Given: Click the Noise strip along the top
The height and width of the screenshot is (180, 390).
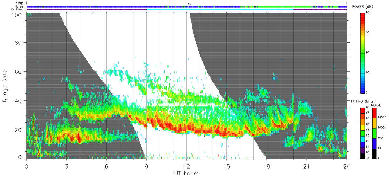Looking at the screenshot, I should pyautogui.click(x=187, y=6).
